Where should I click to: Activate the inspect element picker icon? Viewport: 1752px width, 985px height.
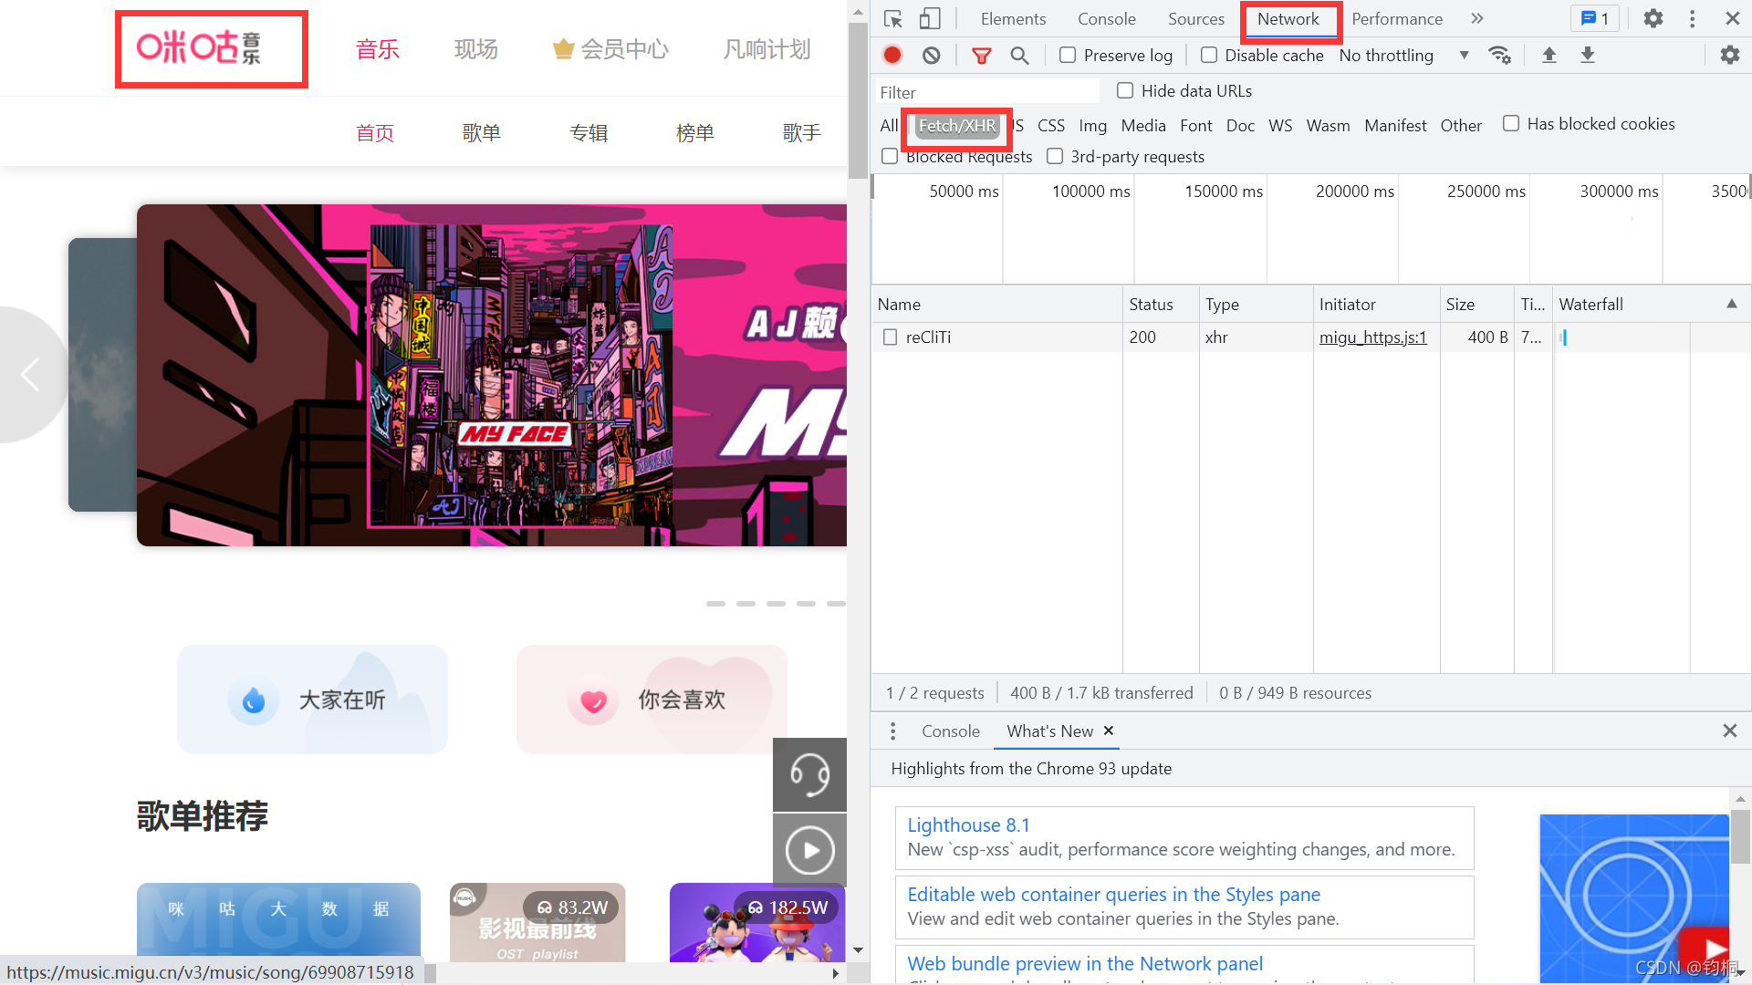point(893,19)
